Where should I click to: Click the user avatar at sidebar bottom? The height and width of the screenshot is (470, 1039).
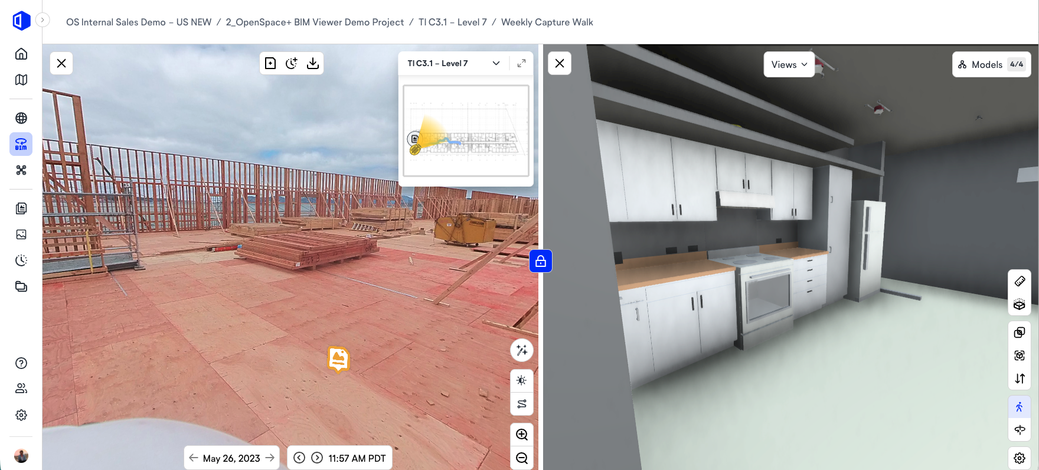pyautogui.click(x=21, y=456)
